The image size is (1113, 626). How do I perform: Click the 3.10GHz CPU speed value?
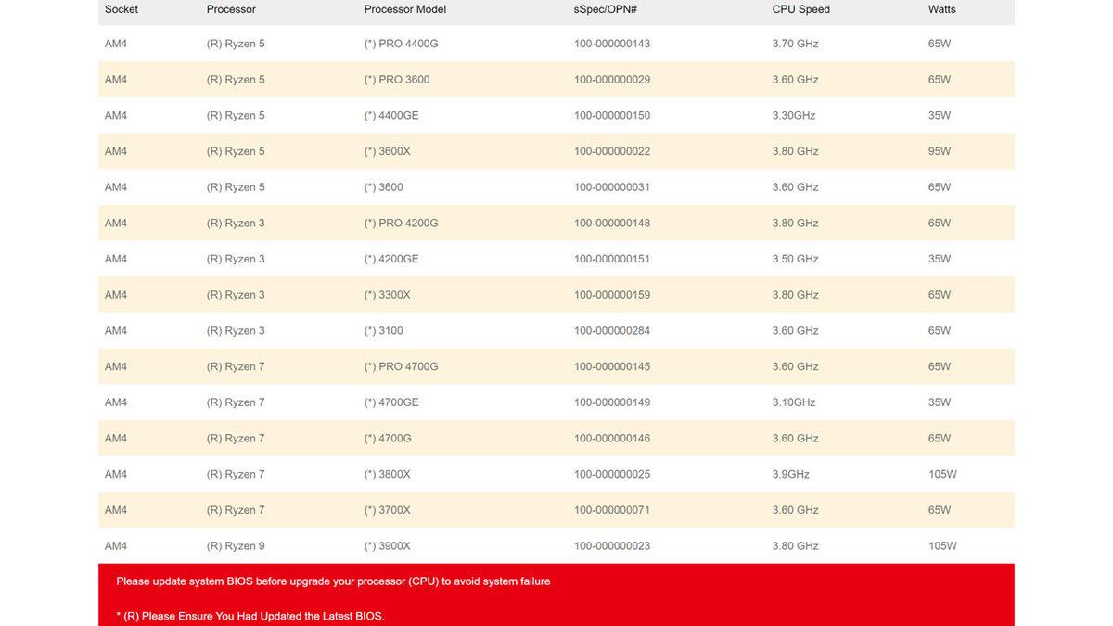click(x=793, y=402)
